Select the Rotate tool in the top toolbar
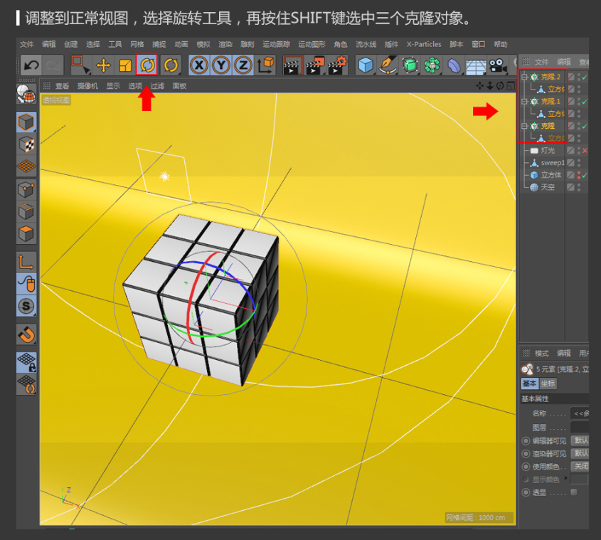 (x=147, y=65)
